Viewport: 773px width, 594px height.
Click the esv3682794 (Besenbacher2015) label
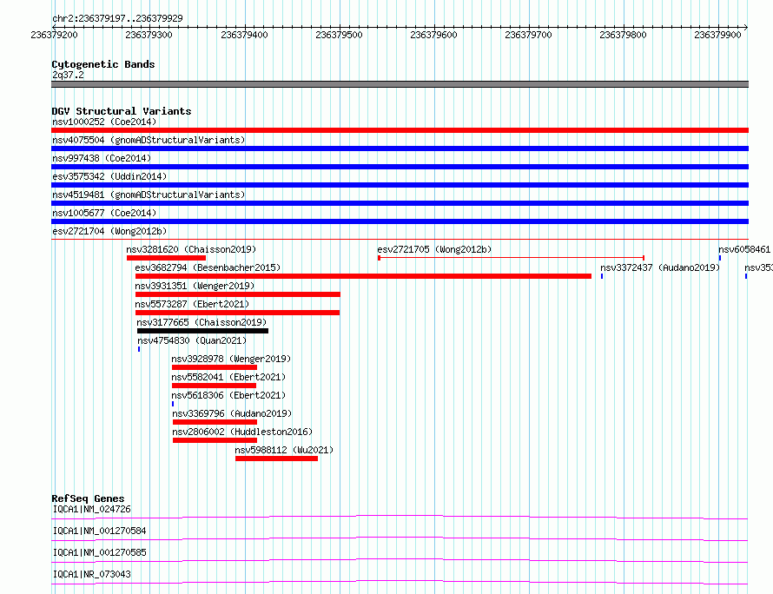click(x=208, y=267)
